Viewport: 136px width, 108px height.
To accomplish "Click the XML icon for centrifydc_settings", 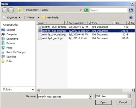I will tap(40, 38).
